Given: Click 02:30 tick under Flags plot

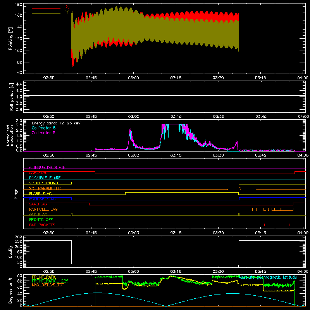Looking at the screenshot, I should click(x=49, y=233).
